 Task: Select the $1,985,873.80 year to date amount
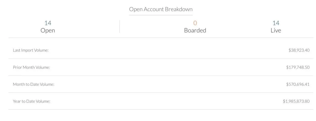tap(297, 101)
